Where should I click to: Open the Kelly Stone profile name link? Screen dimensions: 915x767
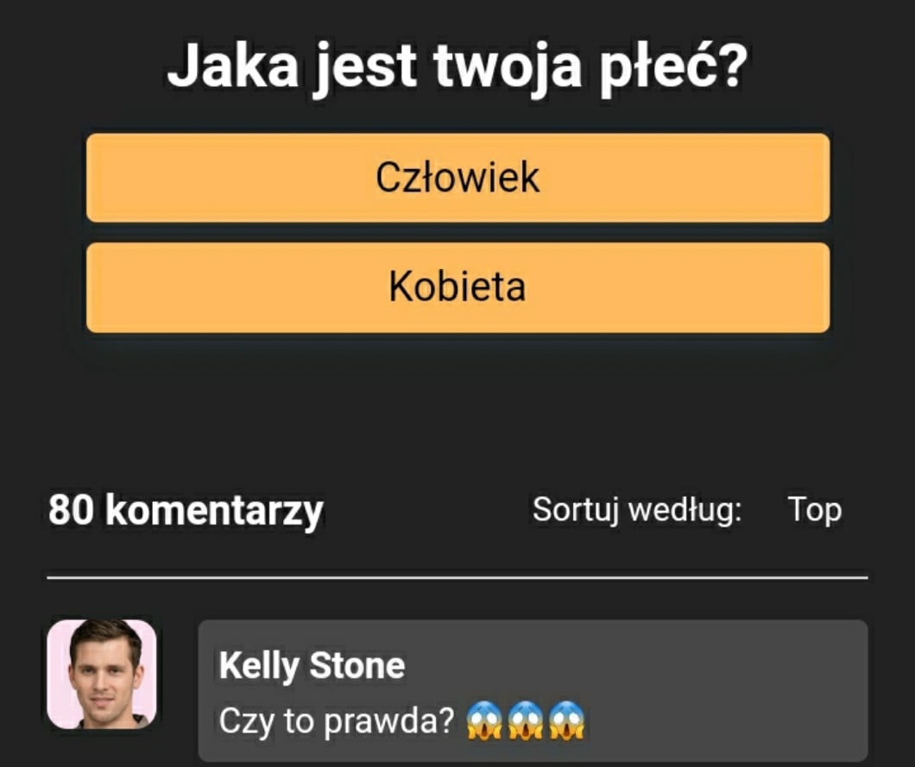pos(312,665)
